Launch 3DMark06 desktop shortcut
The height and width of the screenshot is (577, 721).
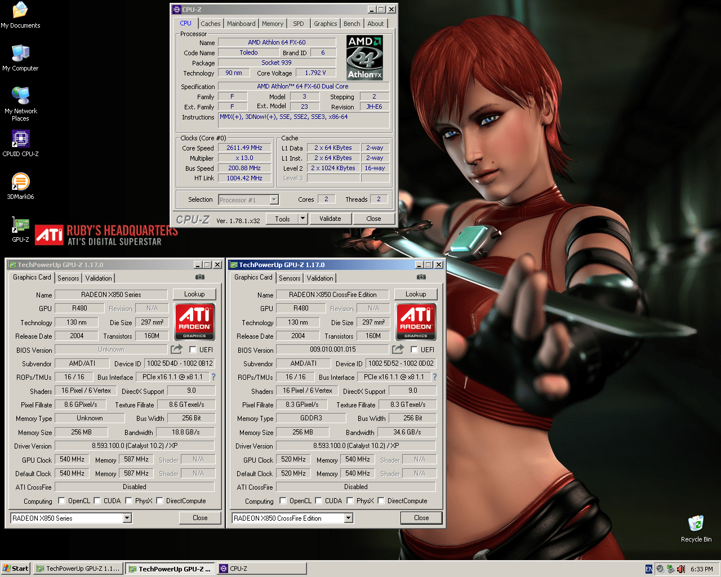20,186
